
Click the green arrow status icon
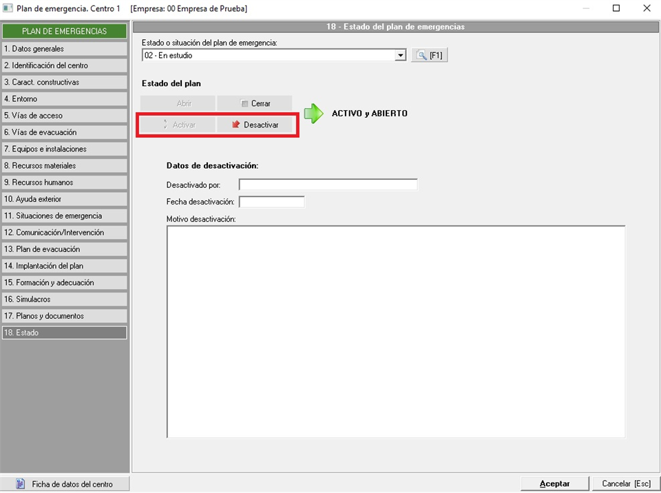[313, 114]
